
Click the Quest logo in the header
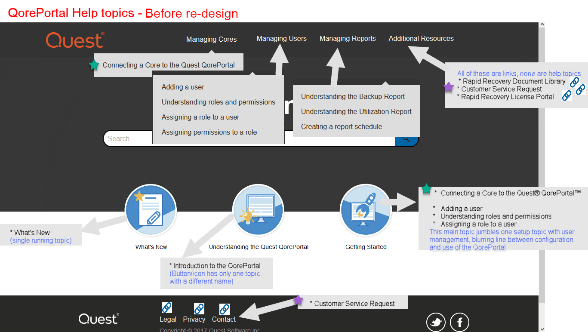(x=75, y=40)
